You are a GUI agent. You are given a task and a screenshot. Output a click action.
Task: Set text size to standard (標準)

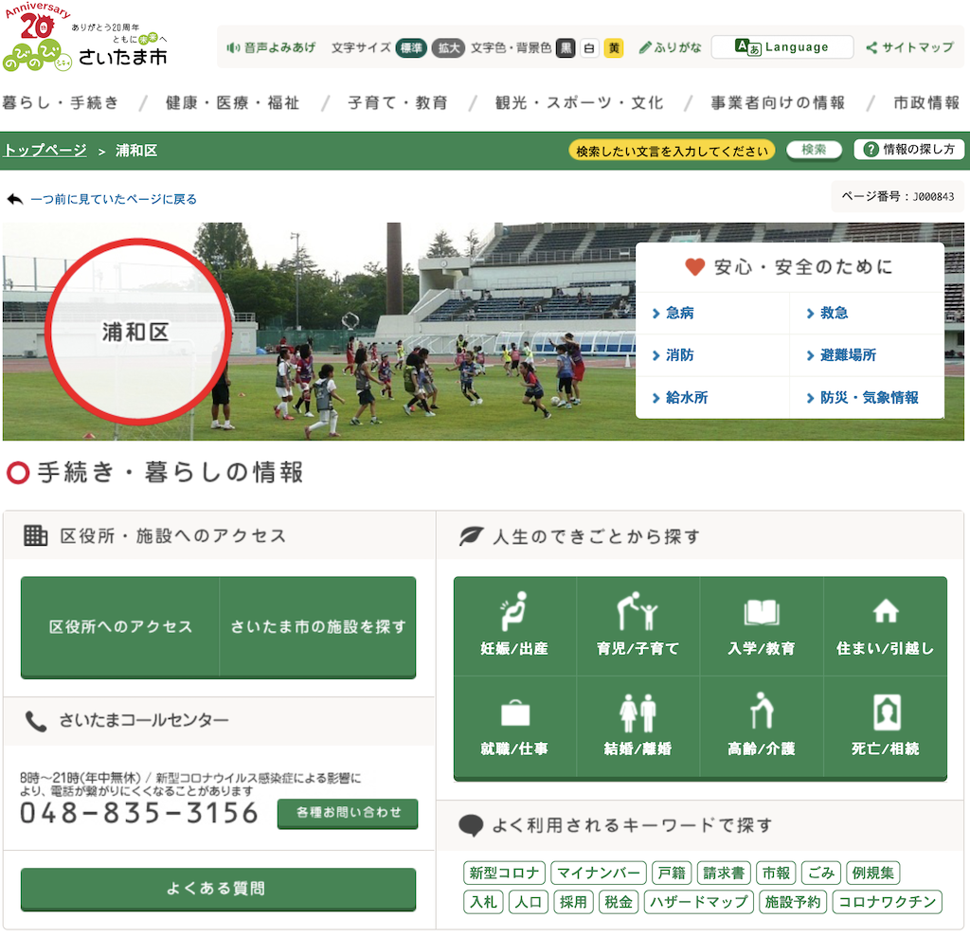(411, 47)
